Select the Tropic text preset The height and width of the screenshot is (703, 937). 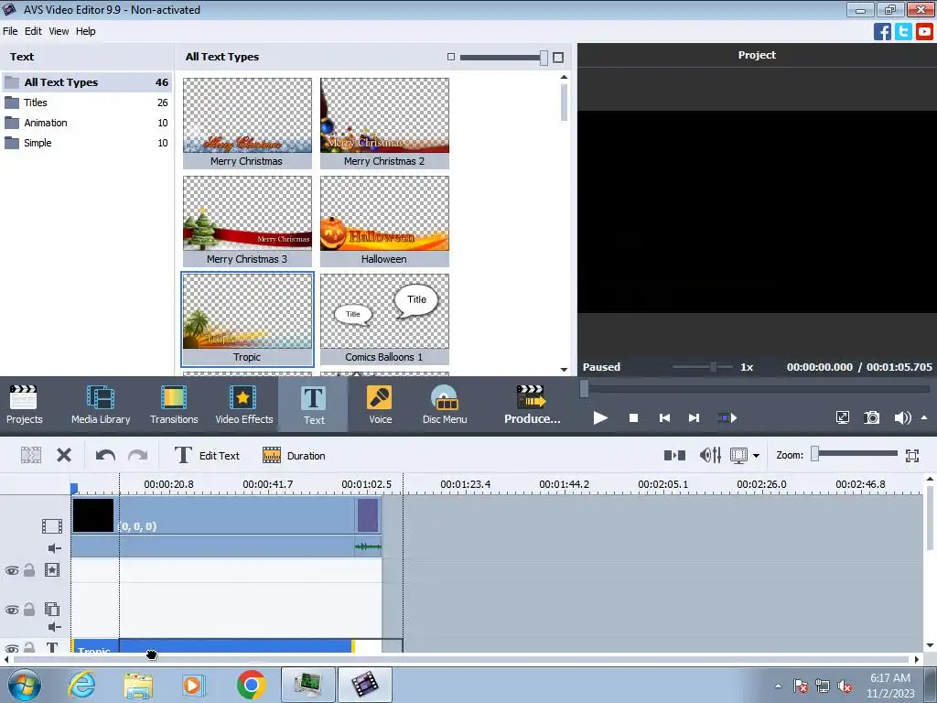click(x=247, y=319)
